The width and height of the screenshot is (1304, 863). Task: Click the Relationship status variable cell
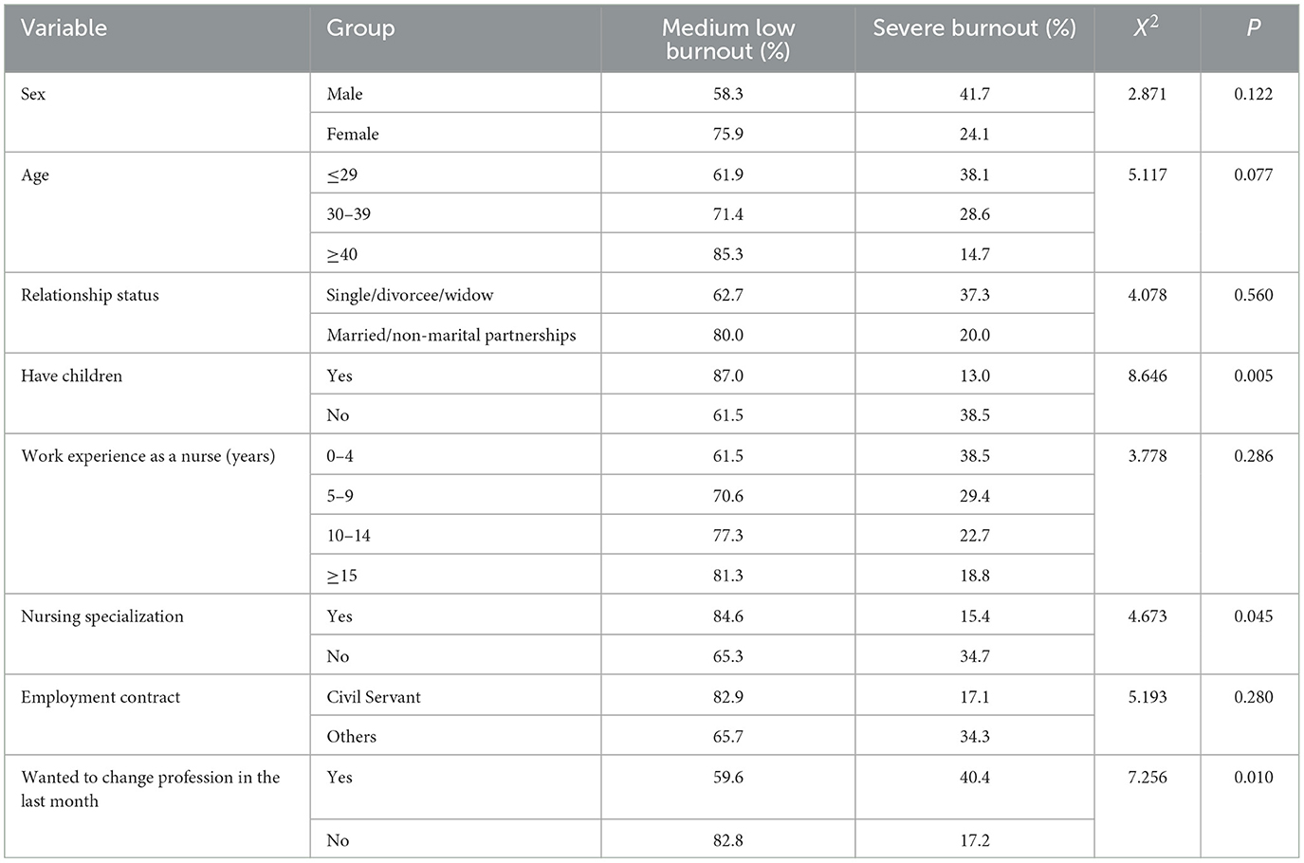[90, 295]
